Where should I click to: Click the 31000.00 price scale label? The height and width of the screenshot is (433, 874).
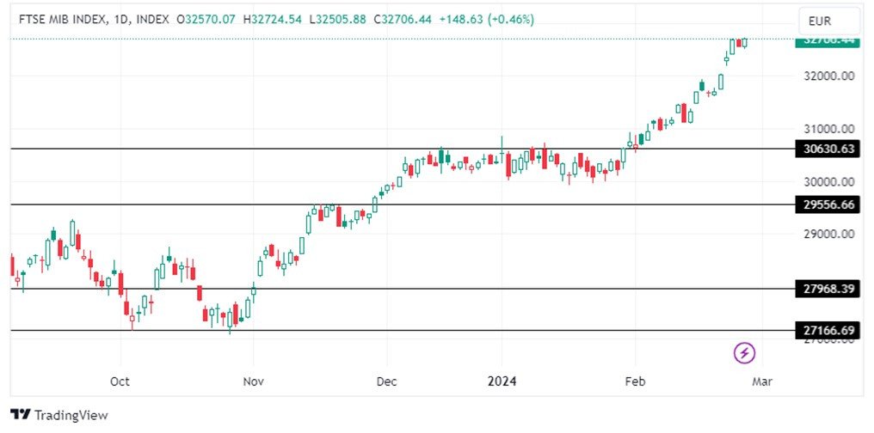tap(828, 129)
